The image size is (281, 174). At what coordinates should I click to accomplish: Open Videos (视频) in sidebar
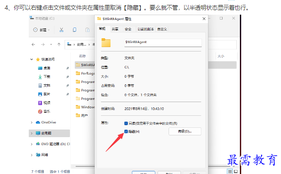point(44,103)
